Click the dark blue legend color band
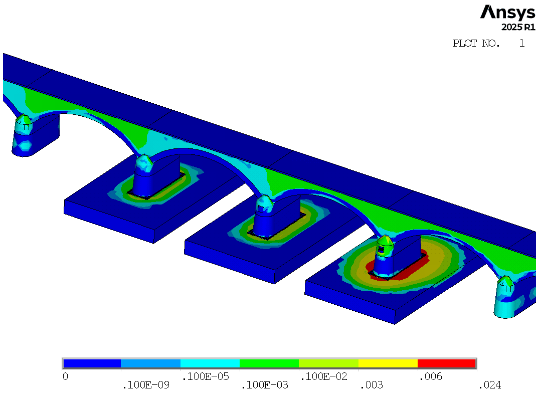Image resolution: width=540 pixels, height=406 pixels. 92,363
